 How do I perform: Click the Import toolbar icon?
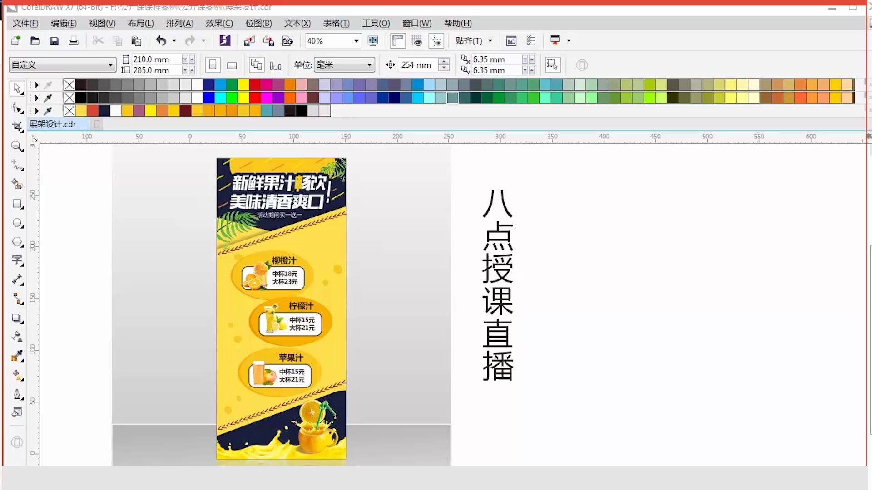coord(249,41)
